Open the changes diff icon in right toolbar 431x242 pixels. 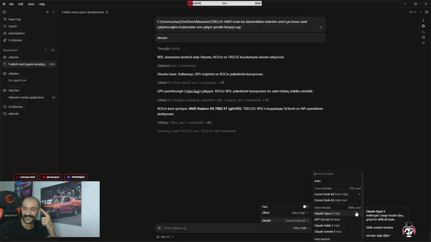point(423,21)
